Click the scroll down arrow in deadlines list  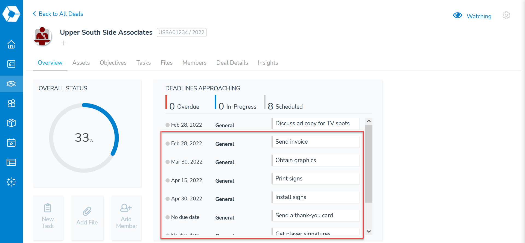(x=369, y=232)
